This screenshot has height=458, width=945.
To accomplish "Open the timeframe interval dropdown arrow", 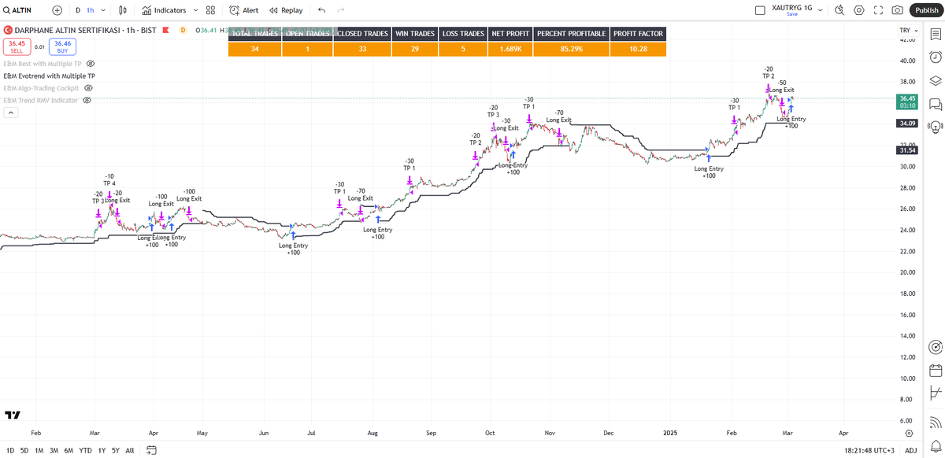I will pyautogui.click(x=104, y=10).
